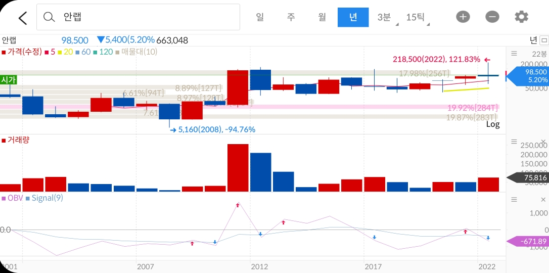Click the 19.92%[284T] pink volume profile label
The width and height of the screenshot is (549, 273).
pyautogui.click(x=472, y=108)
